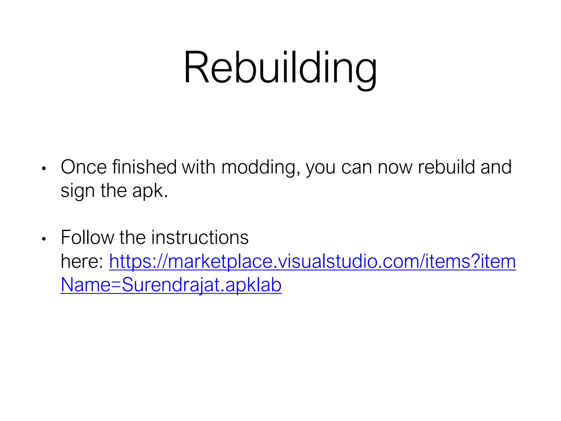This screenshot has width=561, height=421.
Task: Click the first bullet point marker
Action: click(44, 168)
